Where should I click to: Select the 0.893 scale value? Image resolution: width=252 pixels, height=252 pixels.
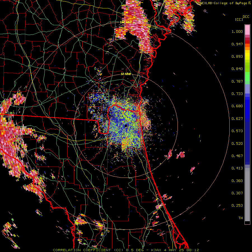click(237, 56)
